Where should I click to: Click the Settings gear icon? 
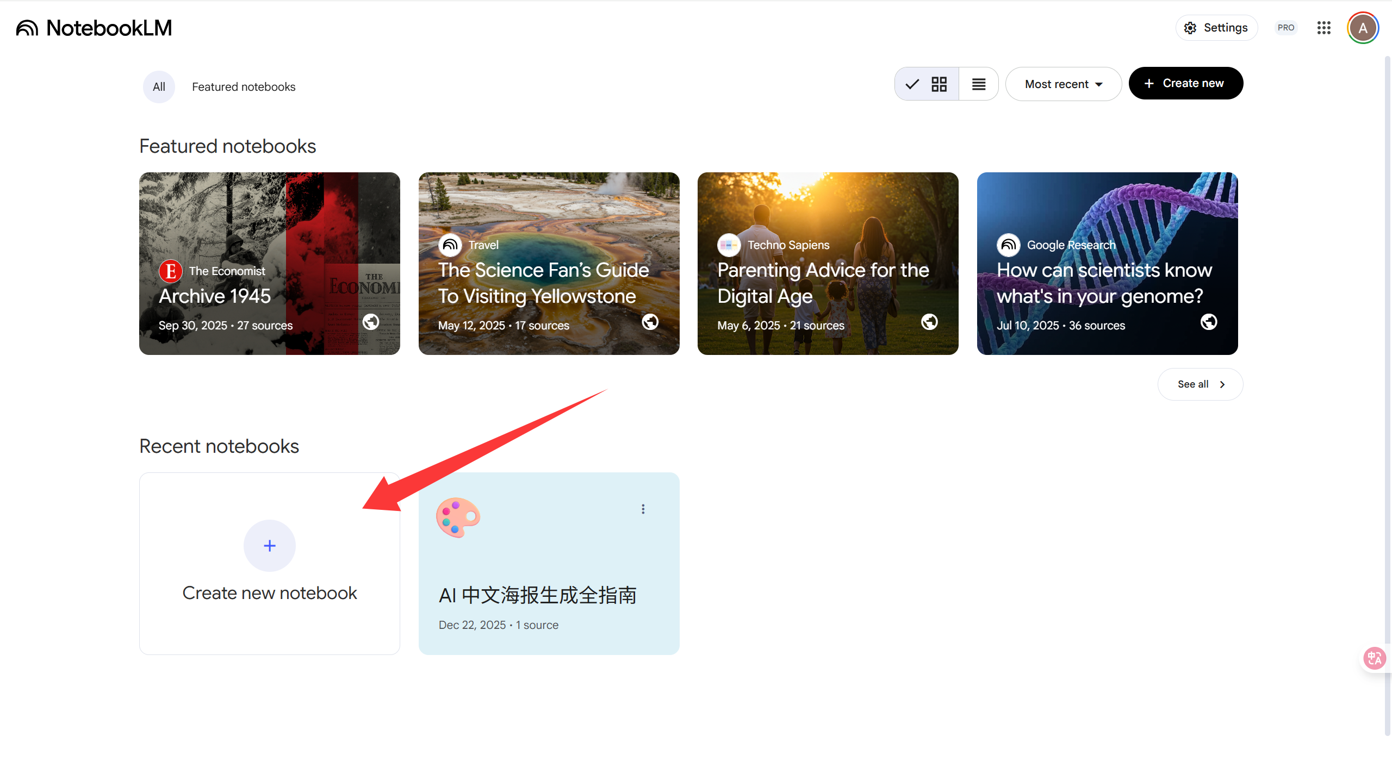(1190, 28)
